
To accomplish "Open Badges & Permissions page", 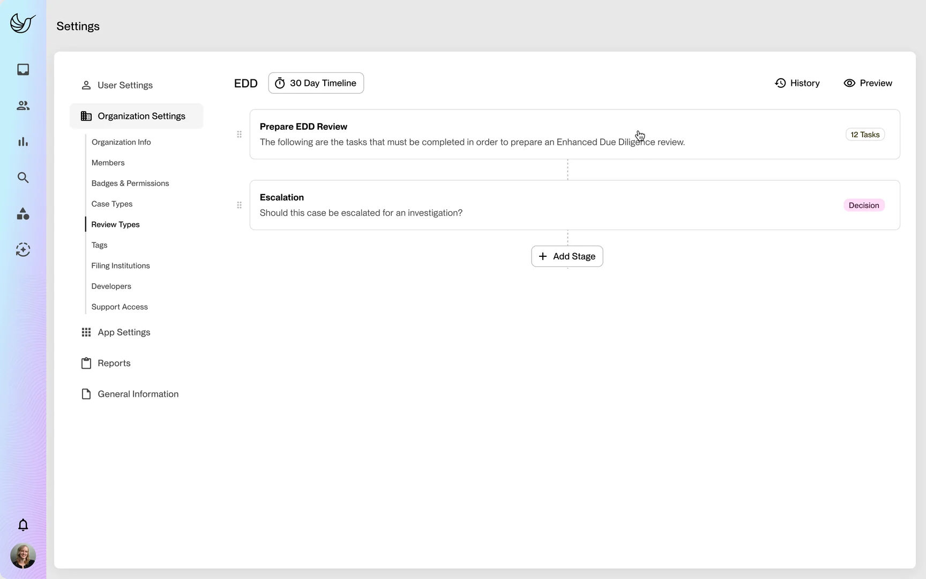I will point(130,183).
